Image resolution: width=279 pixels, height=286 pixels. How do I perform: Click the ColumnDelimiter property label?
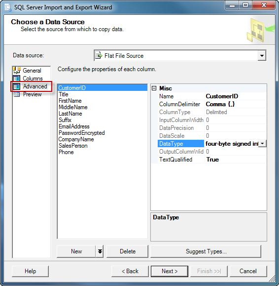[x=179, y=104]
